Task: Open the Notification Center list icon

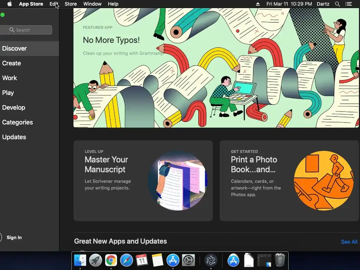Action: tap(349, 4)
